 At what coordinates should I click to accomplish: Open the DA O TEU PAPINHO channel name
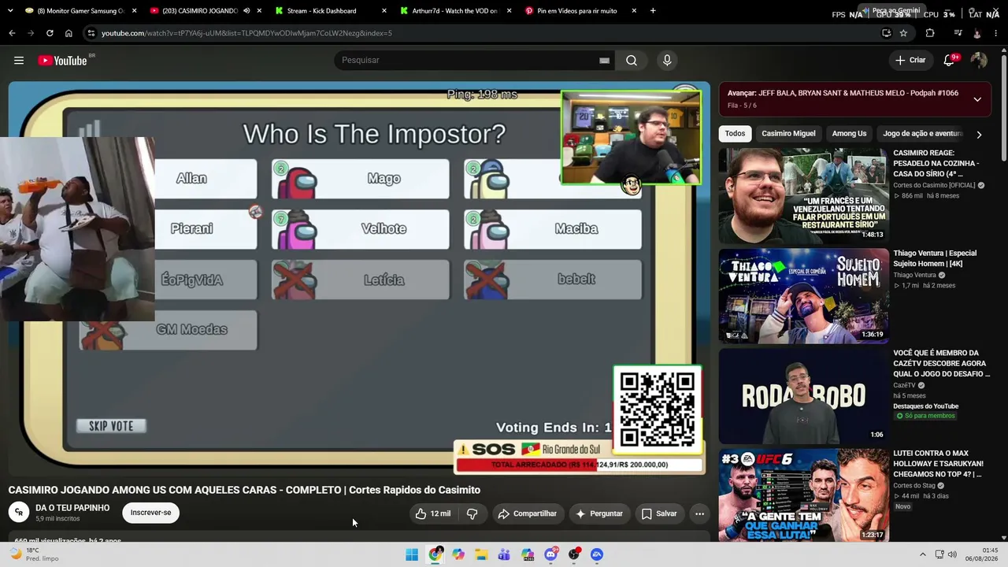[x=72, y=508]
